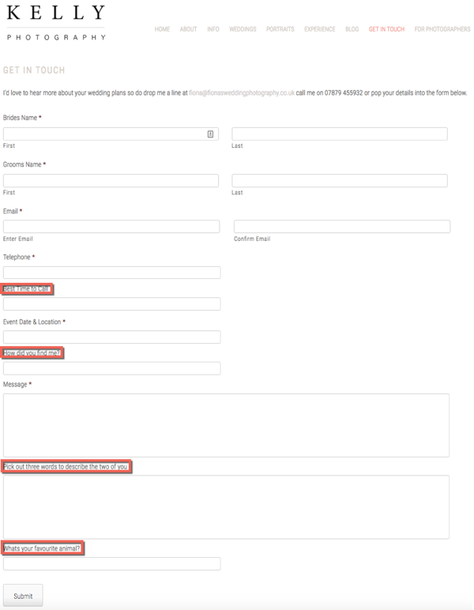Select the Confirm Email input box
Screen dimensions: 474x610
342,227
